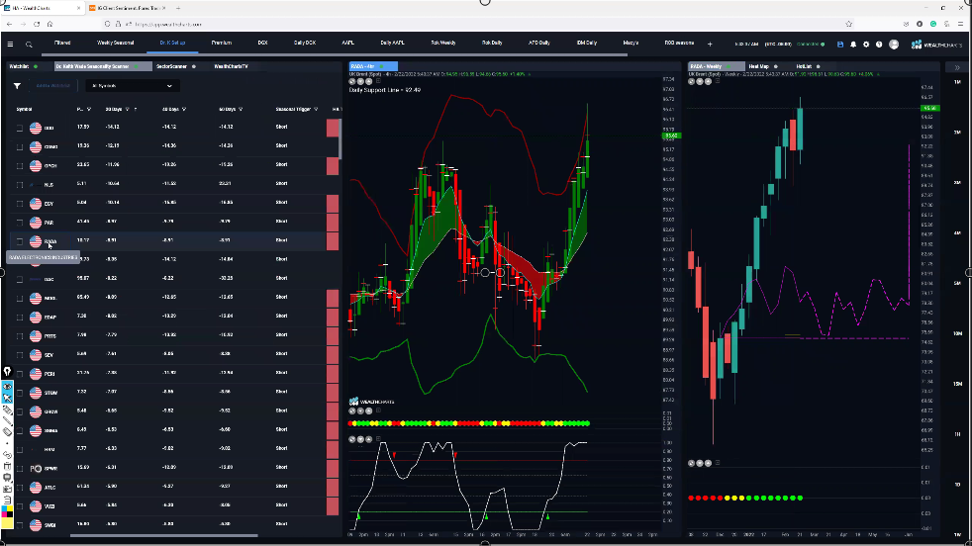Image resolution: width=972 pixels, height=546 pixels.
Task: Open filter for Seasonal Trigger column
Action: pyautogui.click(x=316, y=110)
